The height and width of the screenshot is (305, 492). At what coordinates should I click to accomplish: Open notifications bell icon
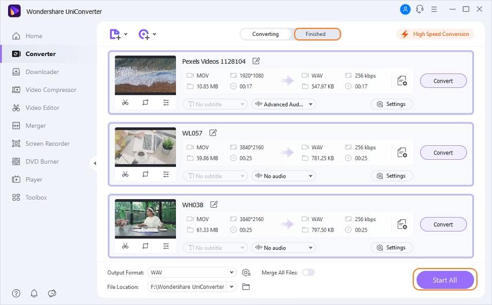pos(34,293)
